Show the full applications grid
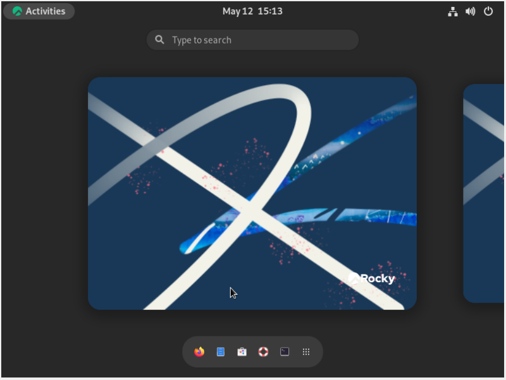Screen dimensions: 506x380 [306, 352]
